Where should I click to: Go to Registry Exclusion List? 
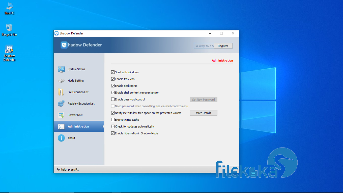pyautogui.click(x=79, y=104)
